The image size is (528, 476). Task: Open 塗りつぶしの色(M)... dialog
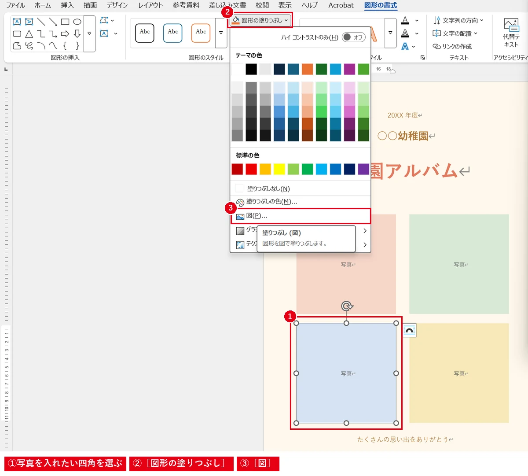point(301,202)
